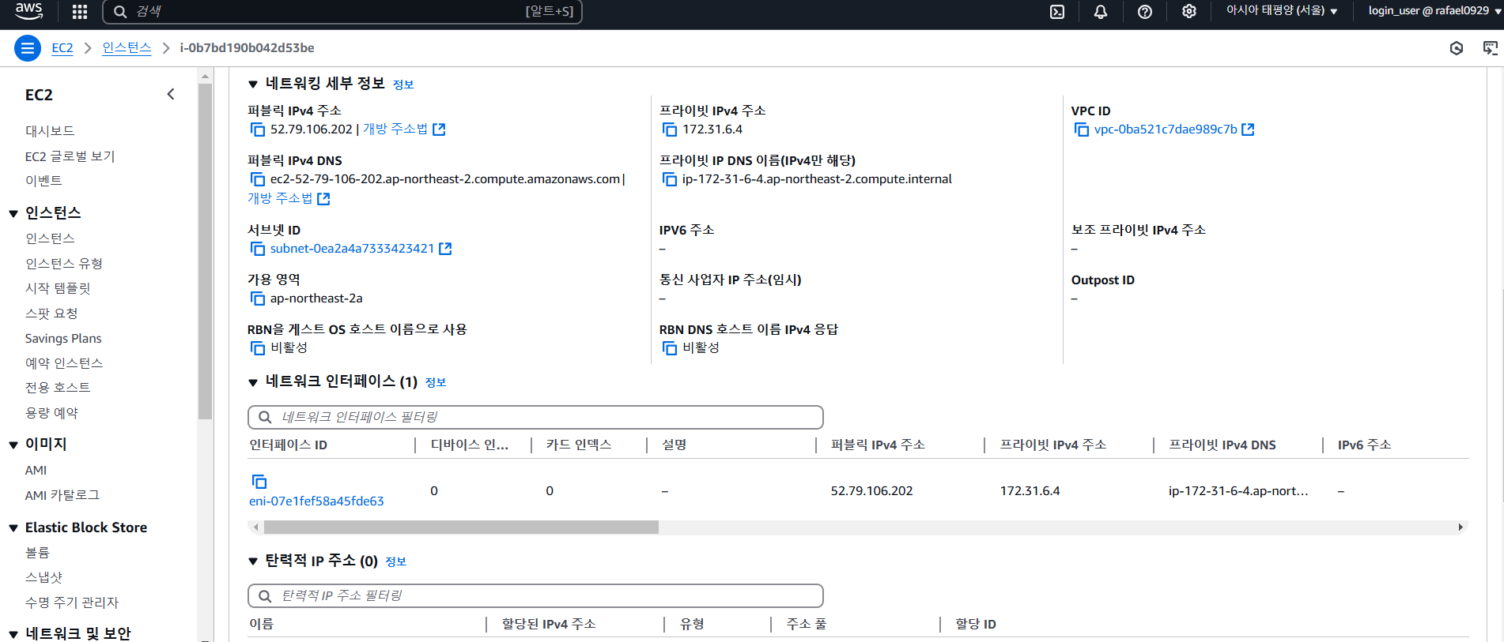Open 스팟 요청 in the sidebar
Screen dimensions: 1504x642
(51, 313)
